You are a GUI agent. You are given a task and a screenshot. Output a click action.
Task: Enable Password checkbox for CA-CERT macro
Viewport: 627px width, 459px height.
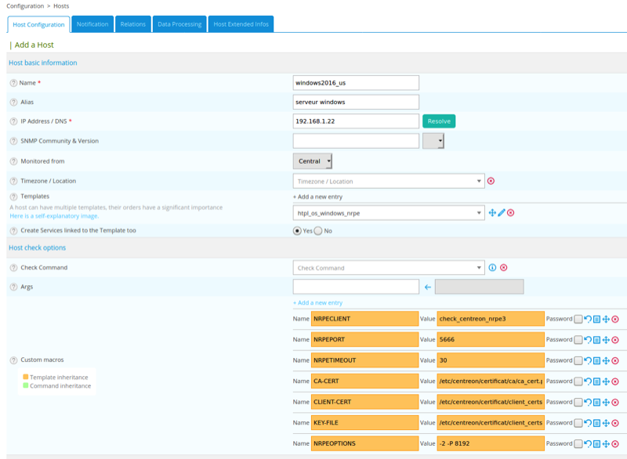tap(578, 381)
